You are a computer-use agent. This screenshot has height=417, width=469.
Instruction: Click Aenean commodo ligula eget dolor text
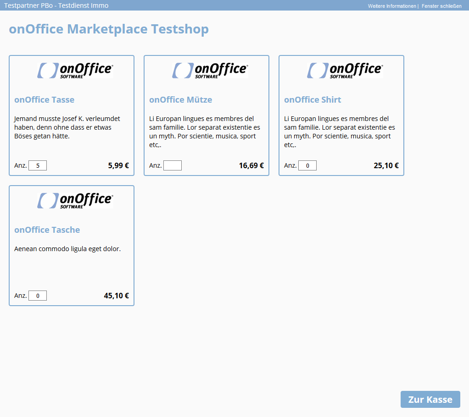(67, 249)
